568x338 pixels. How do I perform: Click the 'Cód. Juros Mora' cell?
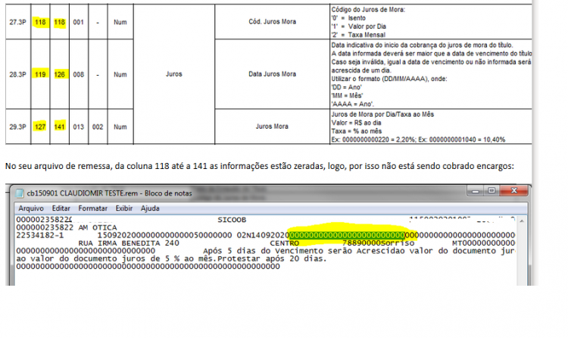coord(272,22)
